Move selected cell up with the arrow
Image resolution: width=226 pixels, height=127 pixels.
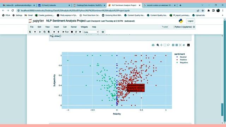pyautogui.click(x=54, y=32)
